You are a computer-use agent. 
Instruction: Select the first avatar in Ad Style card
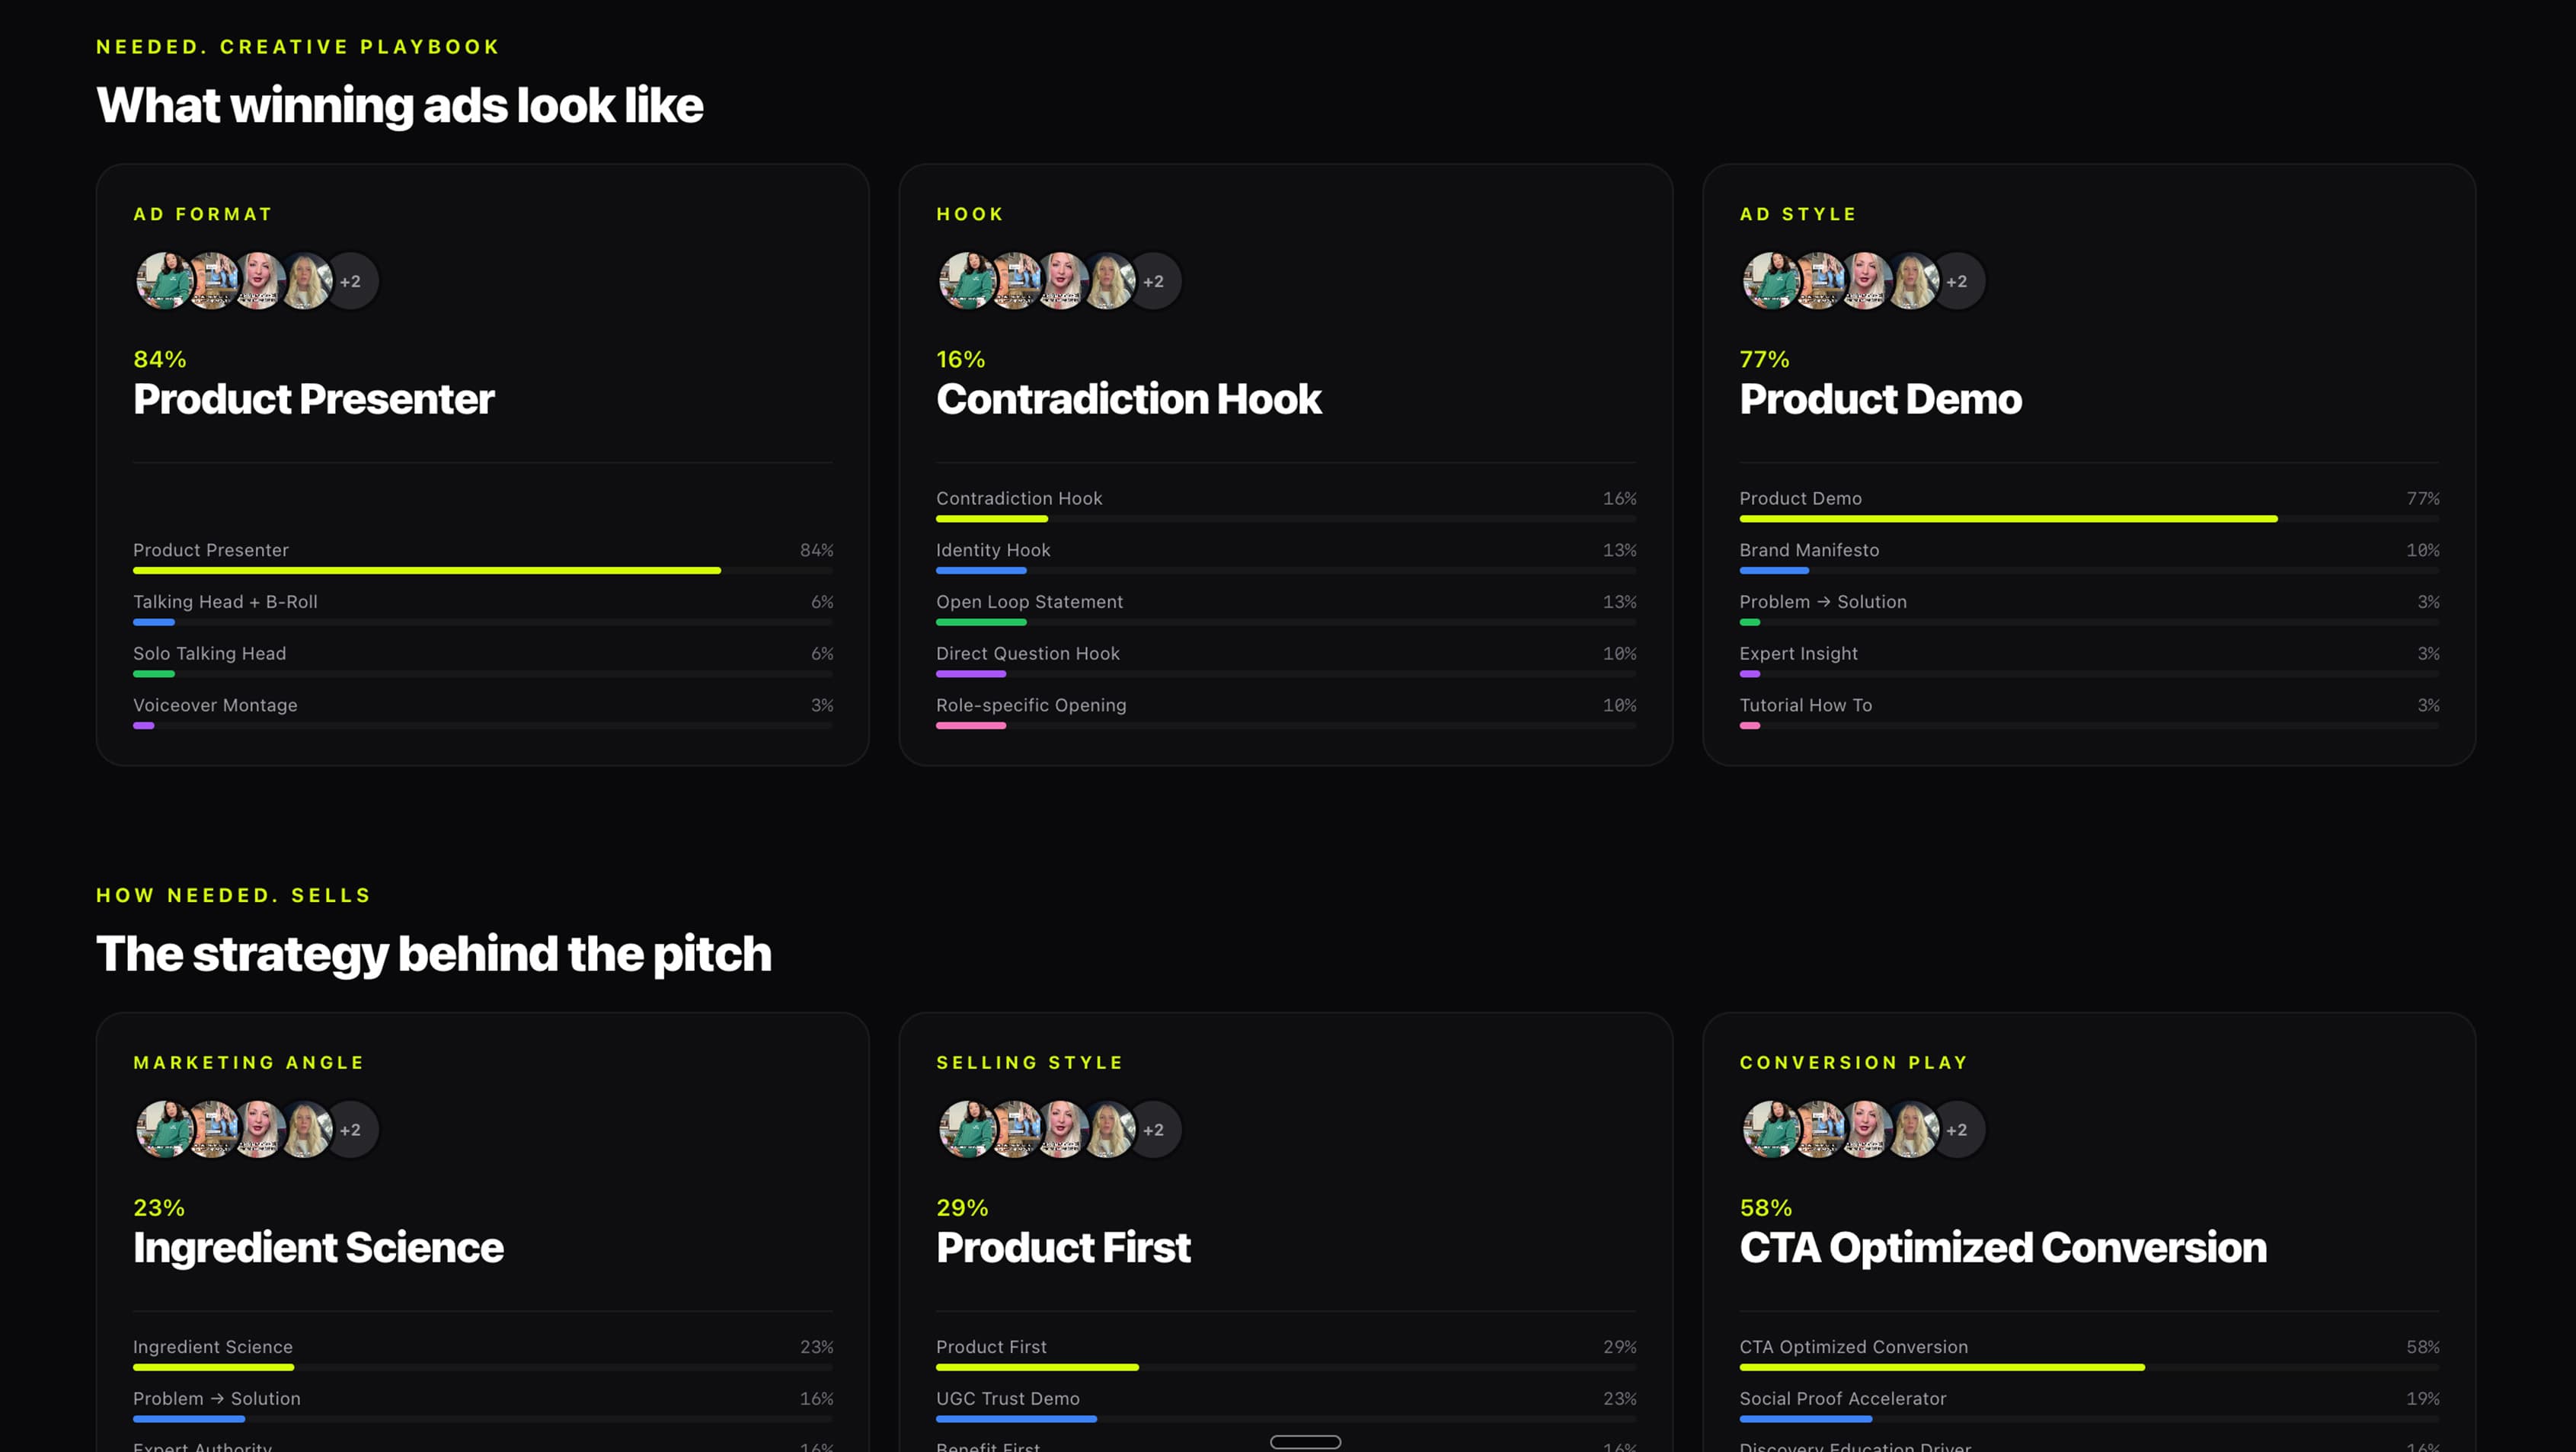pos(1770,281)
